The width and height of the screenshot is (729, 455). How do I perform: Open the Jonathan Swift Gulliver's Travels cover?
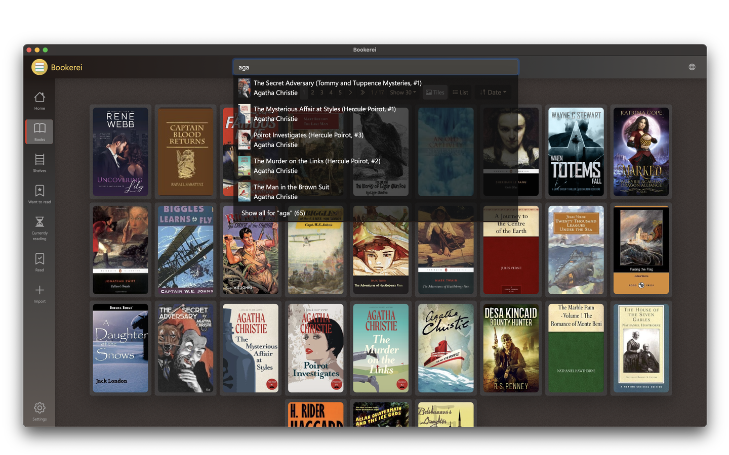coord(120,250)
